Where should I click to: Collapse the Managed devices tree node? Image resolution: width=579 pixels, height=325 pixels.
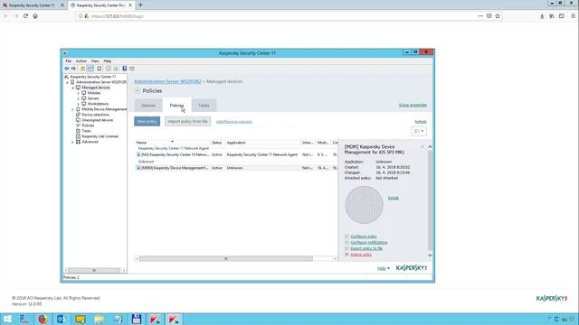point(72,88)
